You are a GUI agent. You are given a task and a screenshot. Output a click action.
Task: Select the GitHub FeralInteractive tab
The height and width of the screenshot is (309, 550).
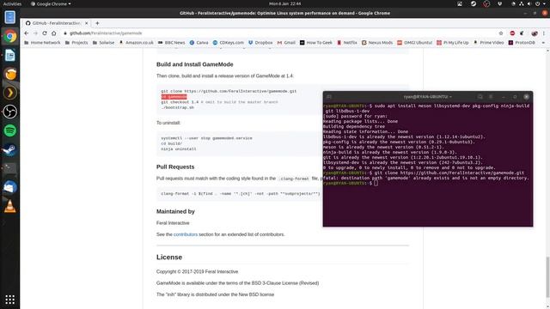click(x=56, y=23)
